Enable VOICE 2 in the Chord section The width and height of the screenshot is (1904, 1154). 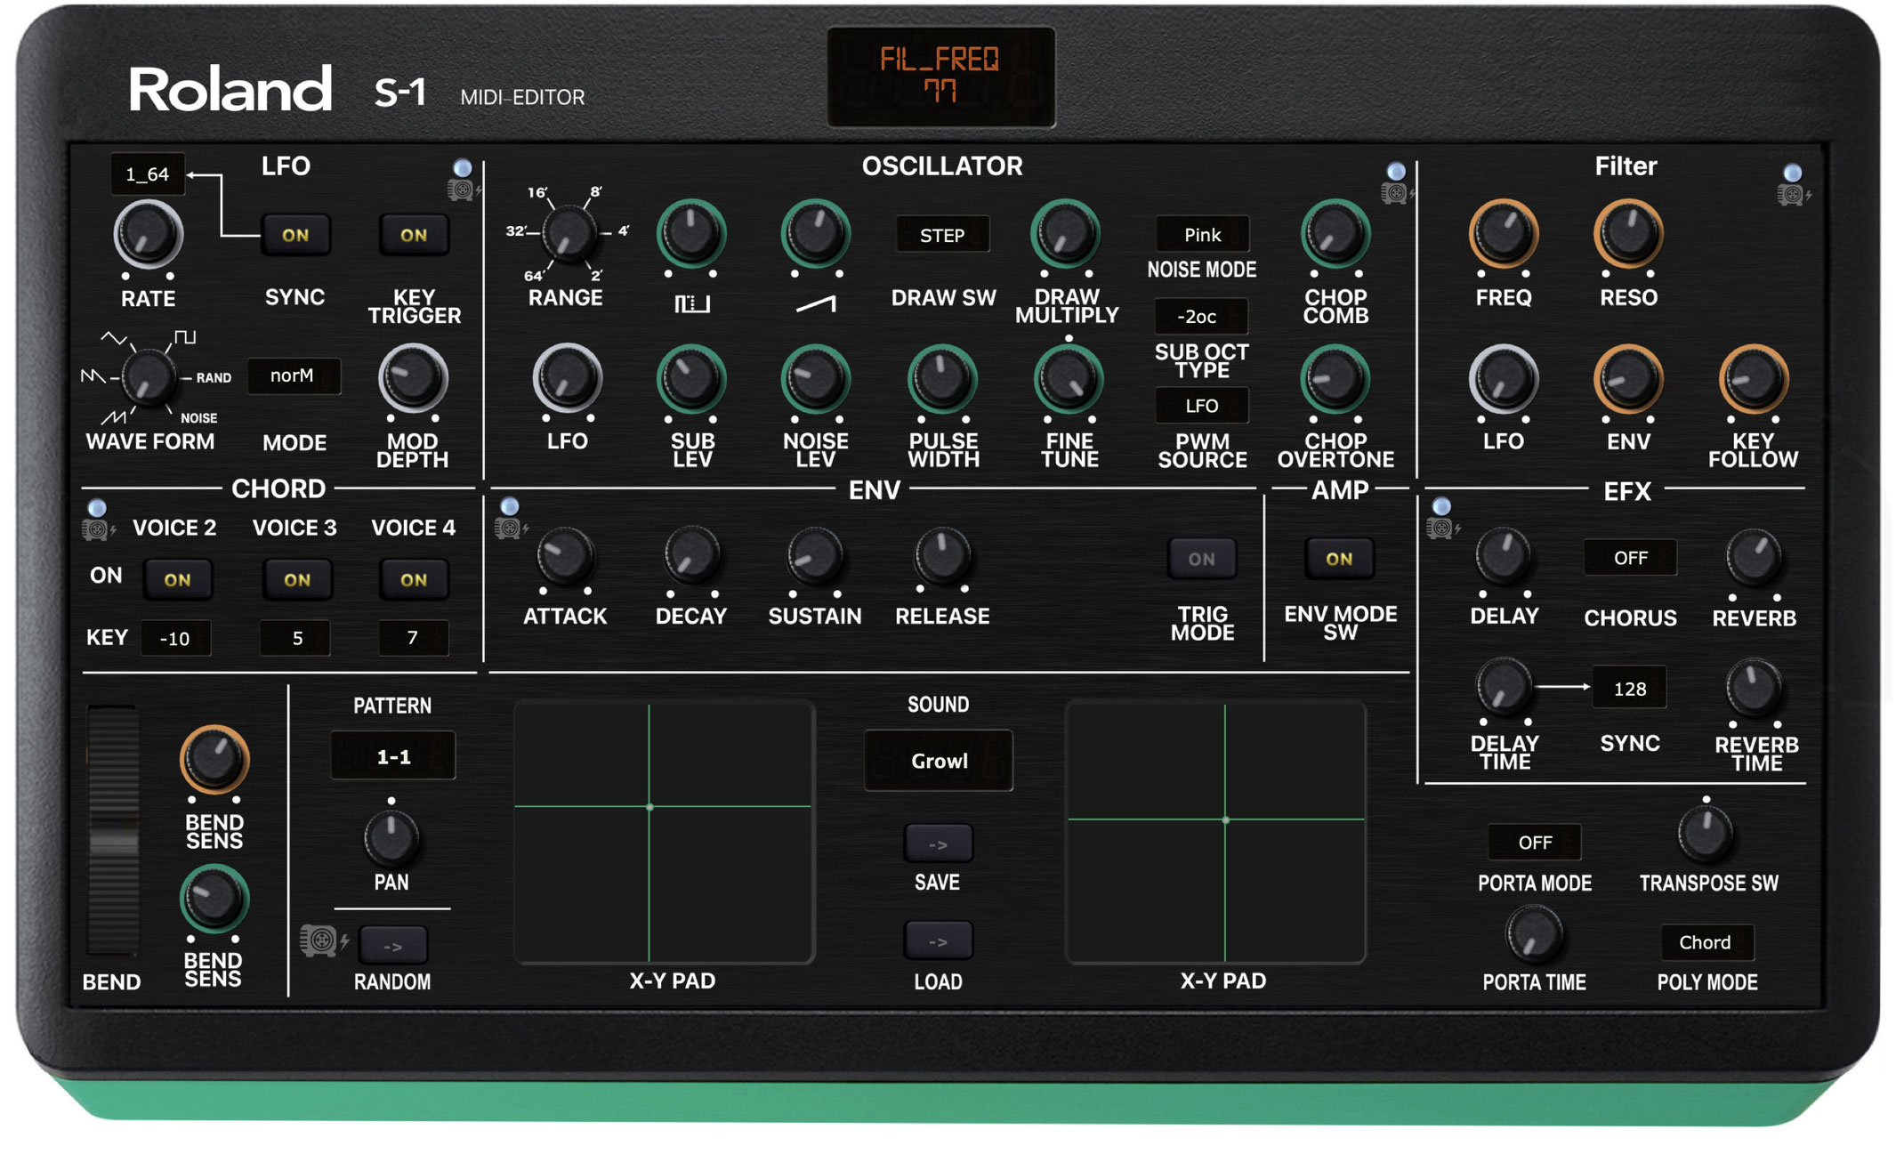click(177, 579)
